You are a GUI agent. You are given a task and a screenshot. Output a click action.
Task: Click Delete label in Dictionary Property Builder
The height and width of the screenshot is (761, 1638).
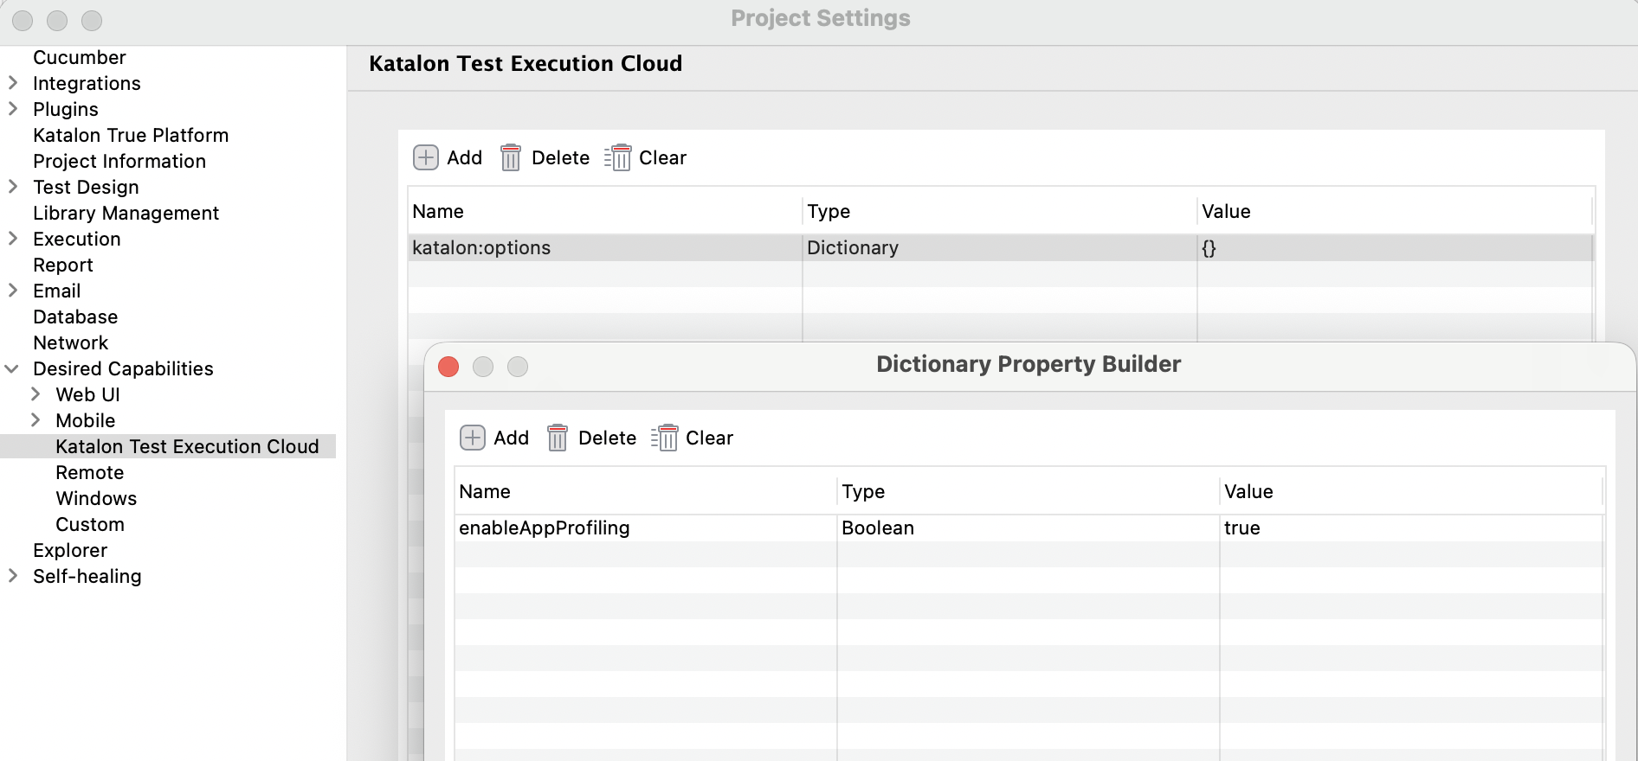pos(608,438)
